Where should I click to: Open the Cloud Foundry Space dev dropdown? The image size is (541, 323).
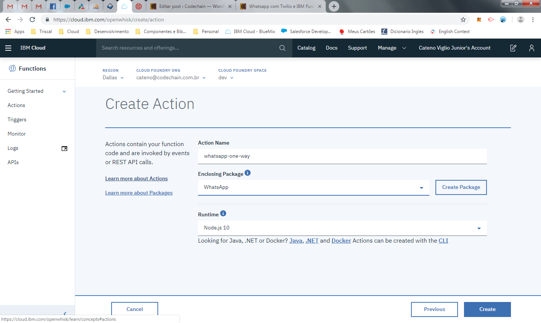tap(226, 77)
